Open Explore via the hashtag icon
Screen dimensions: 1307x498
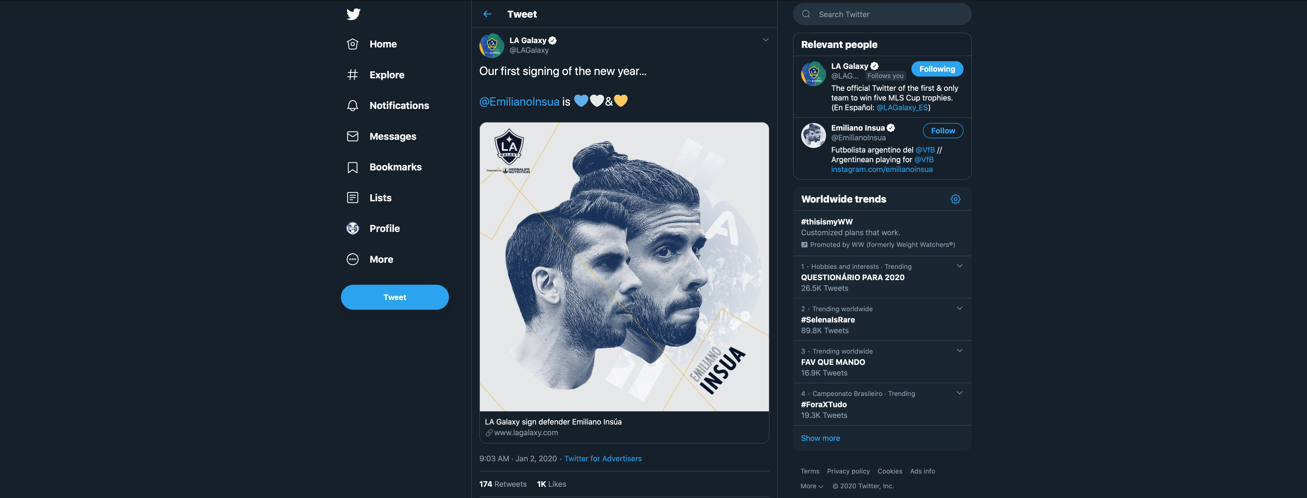click(x=353, y=74)
